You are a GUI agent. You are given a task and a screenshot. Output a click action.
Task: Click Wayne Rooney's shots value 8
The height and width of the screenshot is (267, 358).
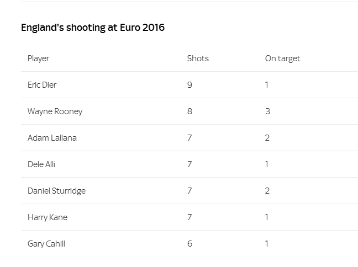(x=189, y=111)
